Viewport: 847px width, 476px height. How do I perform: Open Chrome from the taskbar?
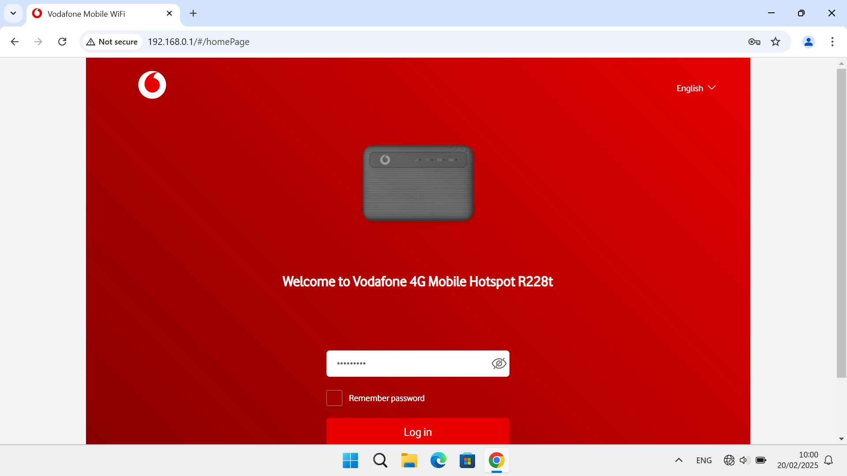pos(497,460)
